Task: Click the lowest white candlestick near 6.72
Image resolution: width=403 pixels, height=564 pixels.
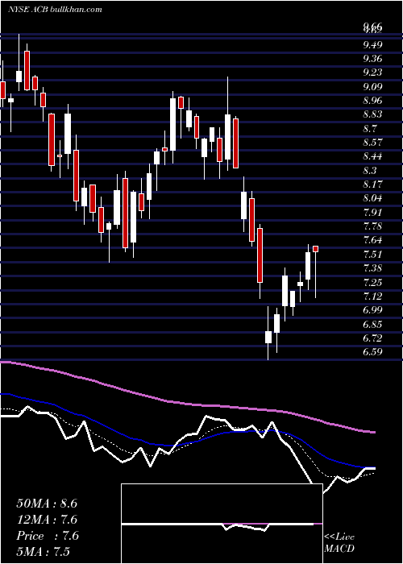Action: (268, 337)
